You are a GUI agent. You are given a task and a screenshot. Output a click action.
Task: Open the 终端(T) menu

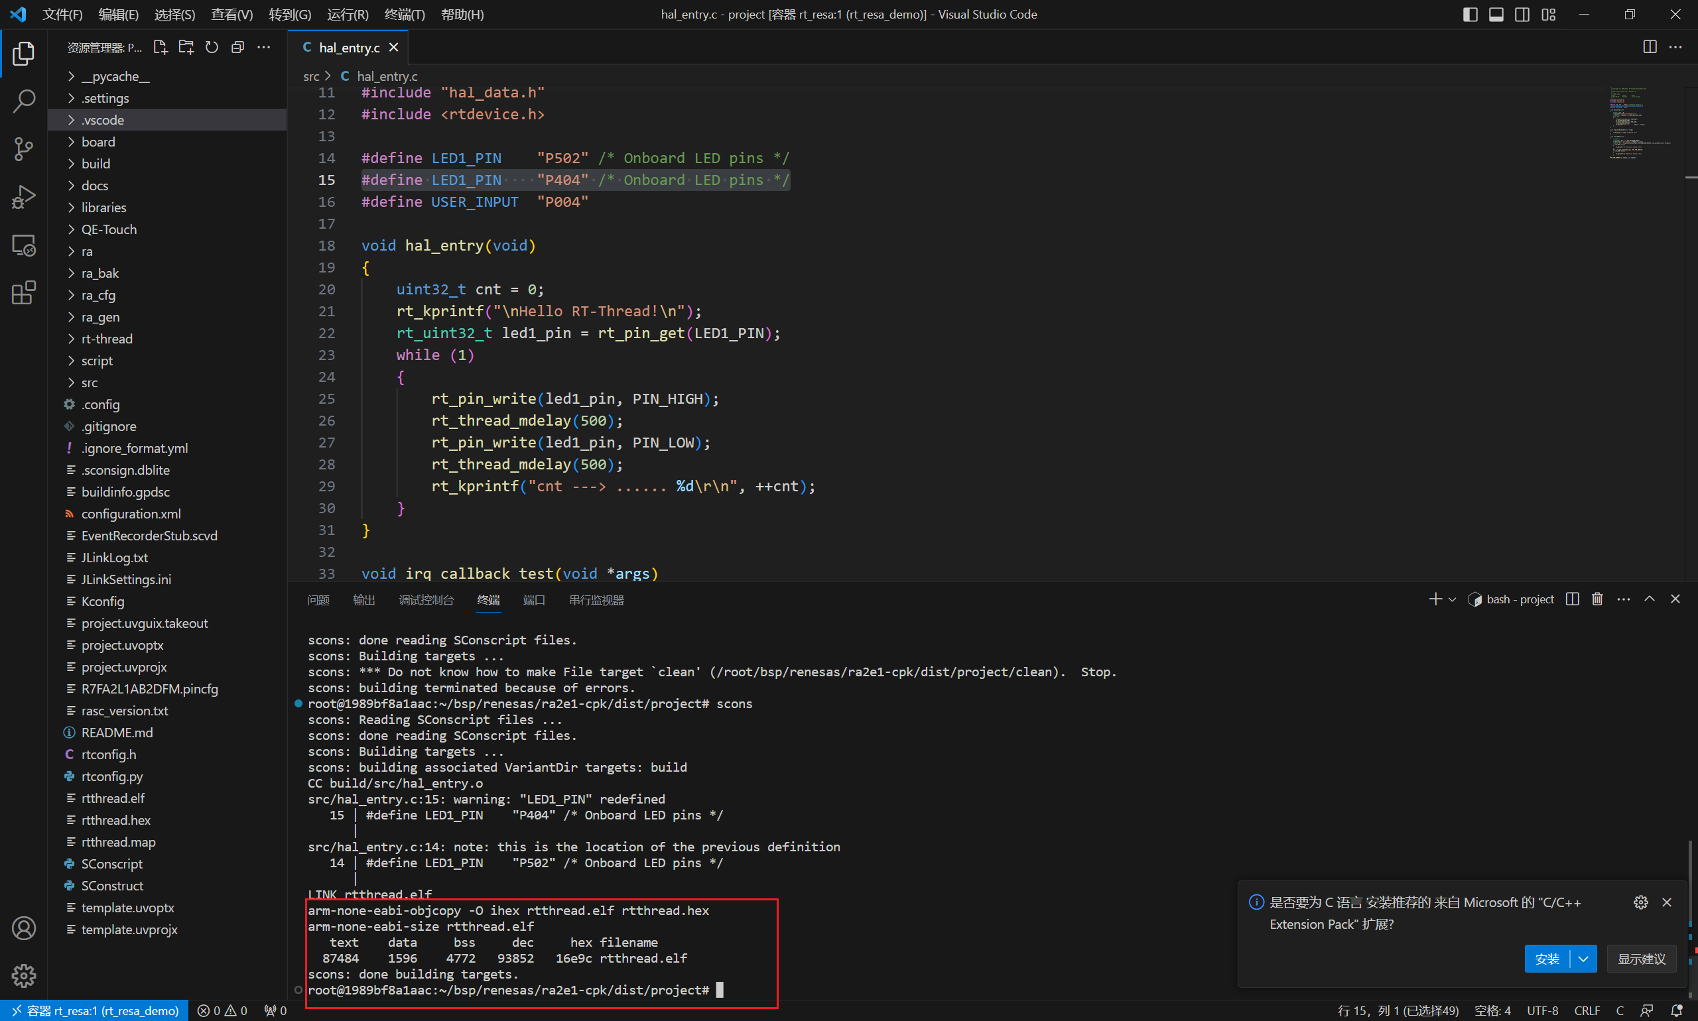(405, 15)
